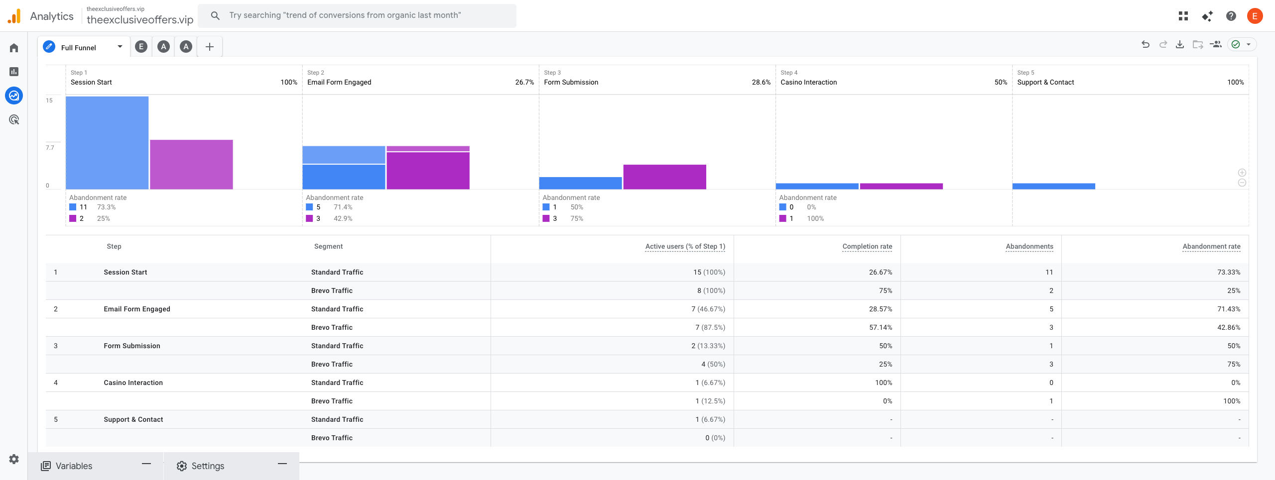Image resolution: width=1275 pixels, height=480 pixels.
Task: Click the Variables panel icon
Action: tap(46, 466)
